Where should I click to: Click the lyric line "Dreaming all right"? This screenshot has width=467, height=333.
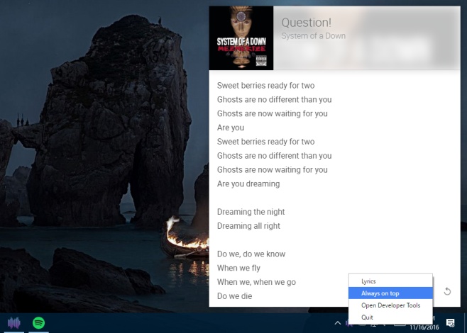[248, 226]
